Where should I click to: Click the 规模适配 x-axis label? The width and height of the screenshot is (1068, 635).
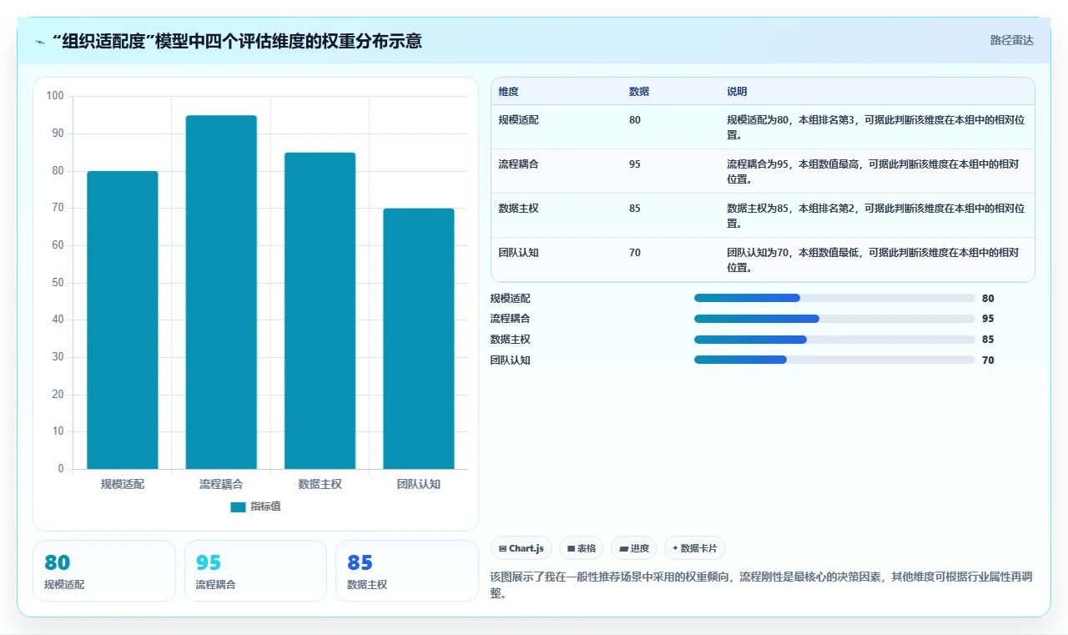(123, 484)
